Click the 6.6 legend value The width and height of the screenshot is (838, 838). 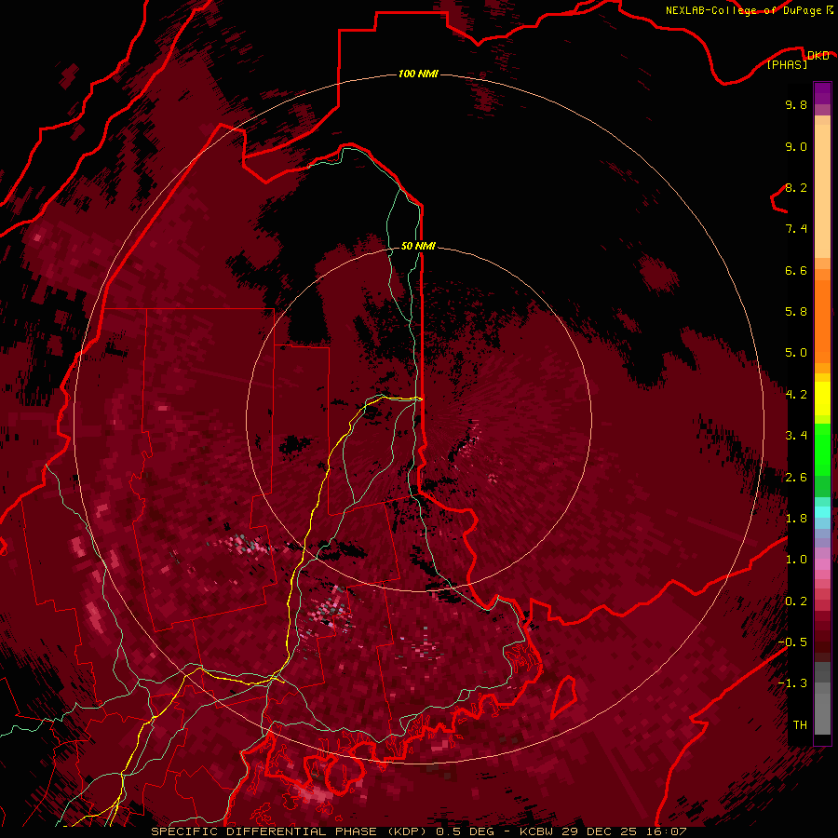tap(796, 270)
